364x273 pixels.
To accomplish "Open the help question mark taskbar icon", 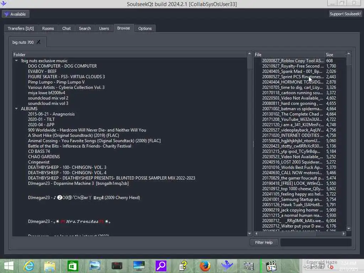I will 183,266.
